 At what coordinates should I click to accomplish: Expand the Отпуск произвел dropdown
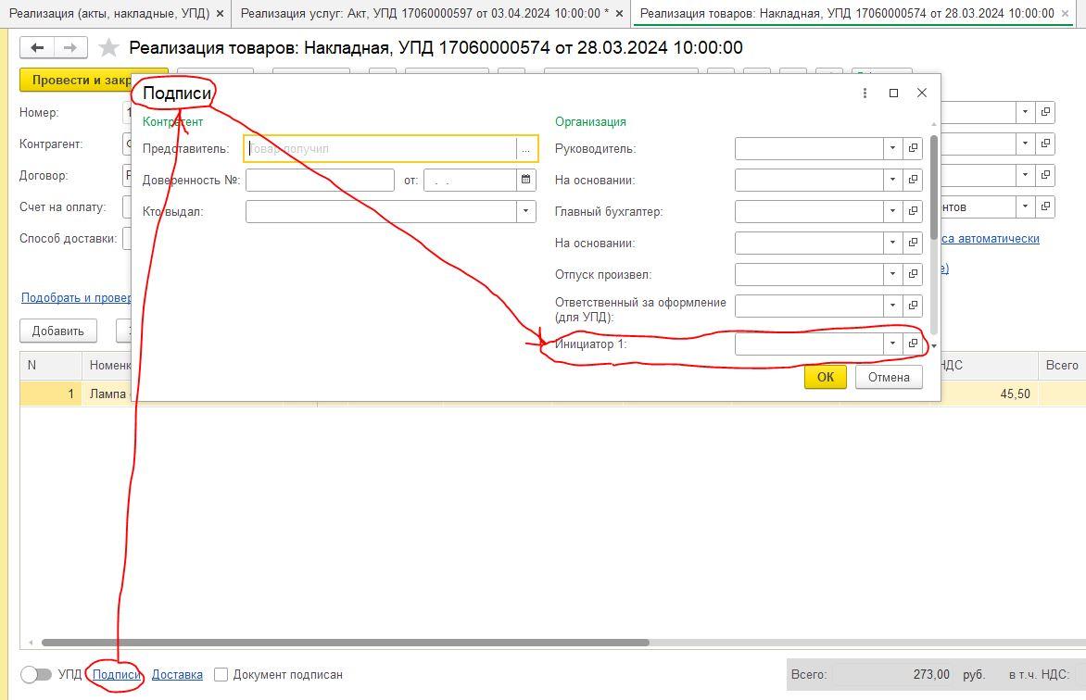point(892,274)
